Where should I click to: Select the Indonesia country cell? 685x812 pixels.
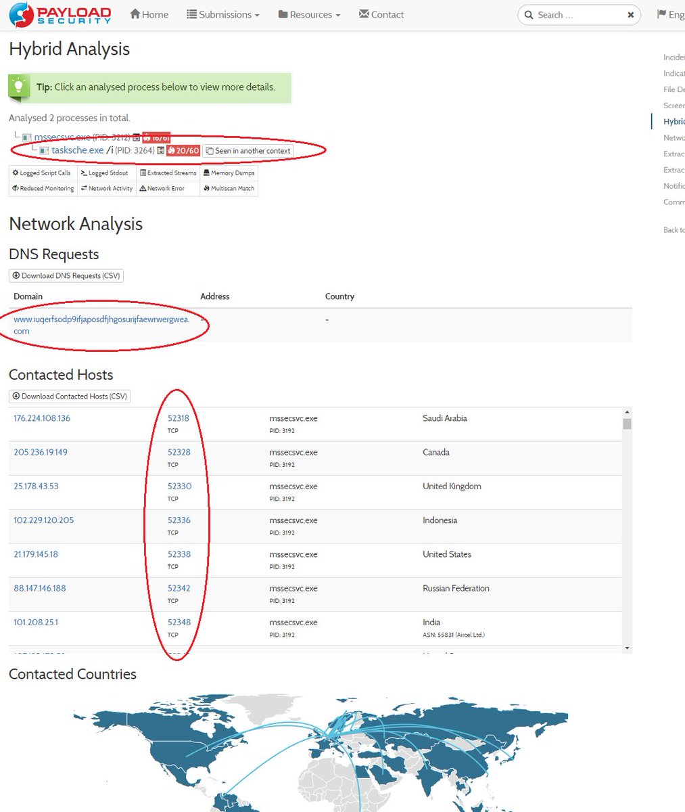coord(440,520)
